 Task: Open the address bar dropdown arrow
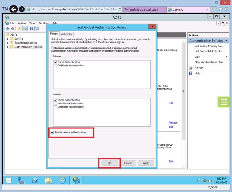116,9
